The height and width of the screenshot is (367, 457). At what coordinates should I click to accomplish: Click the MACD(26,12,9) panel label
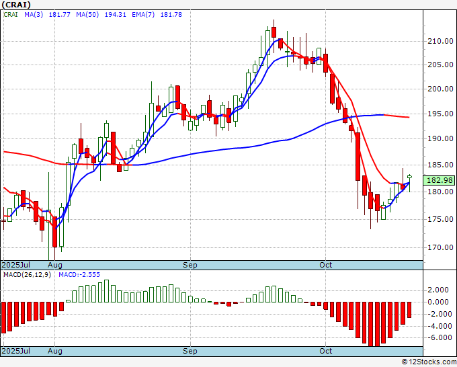tap(27, 275)
